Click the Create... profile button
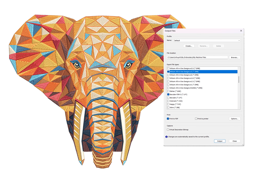Image resolution: width=260 pixels, height=173 pixels. (189, 46)
